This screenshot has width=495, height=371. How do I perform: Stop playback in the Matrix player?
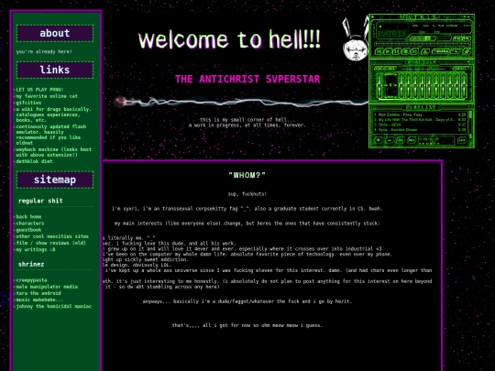click(x=406, y=51)
